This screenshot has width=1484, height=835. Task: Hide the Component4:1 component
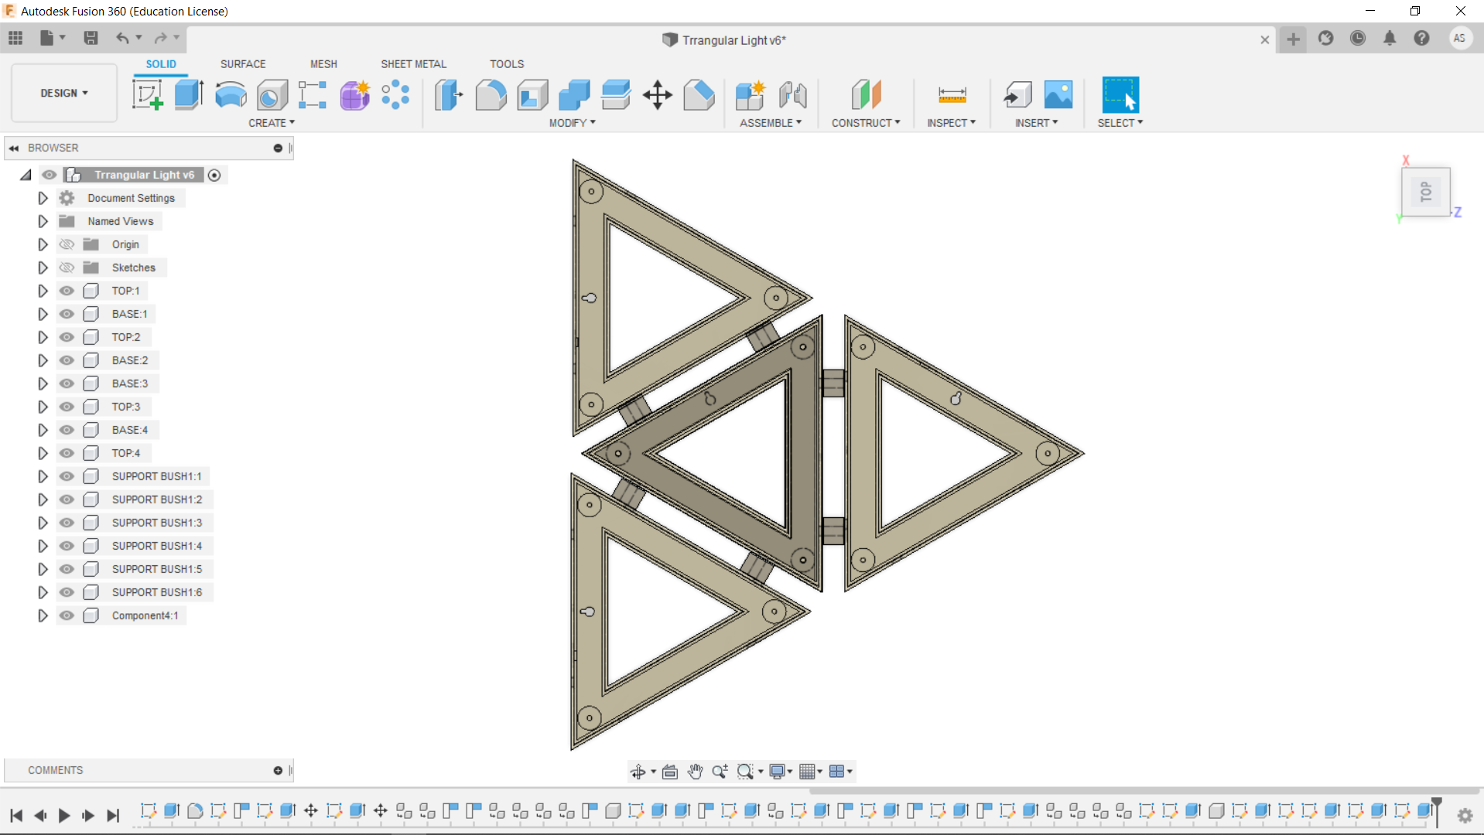[x=67, y=615]
